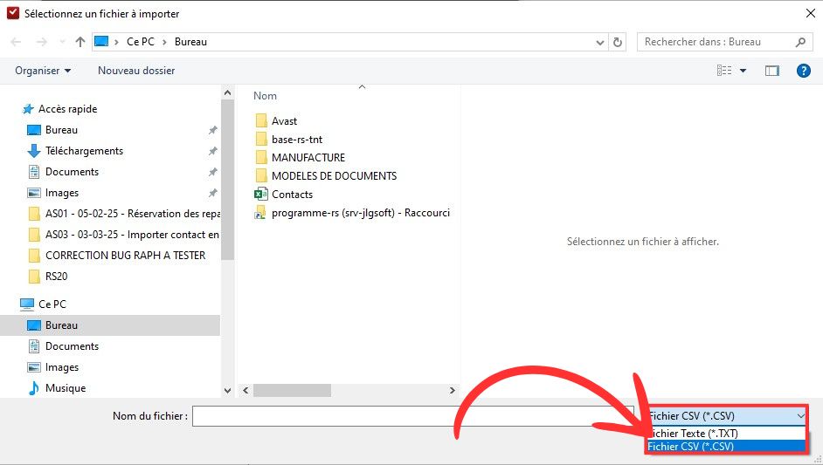The width and height of the screenshot is (823, 465).
Task: Choose Fichier CSV (*.CSV) list option
Action: pyautogui.click(x=692, y=446)
